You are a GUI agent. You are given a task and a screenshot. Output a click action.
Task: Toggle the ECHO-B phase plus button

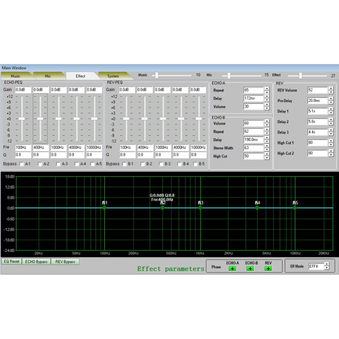coord(250,268)
